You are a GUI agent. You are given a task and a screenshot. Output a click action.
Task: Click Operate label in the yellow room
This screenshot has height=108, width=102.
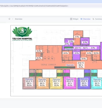(56, 79)
